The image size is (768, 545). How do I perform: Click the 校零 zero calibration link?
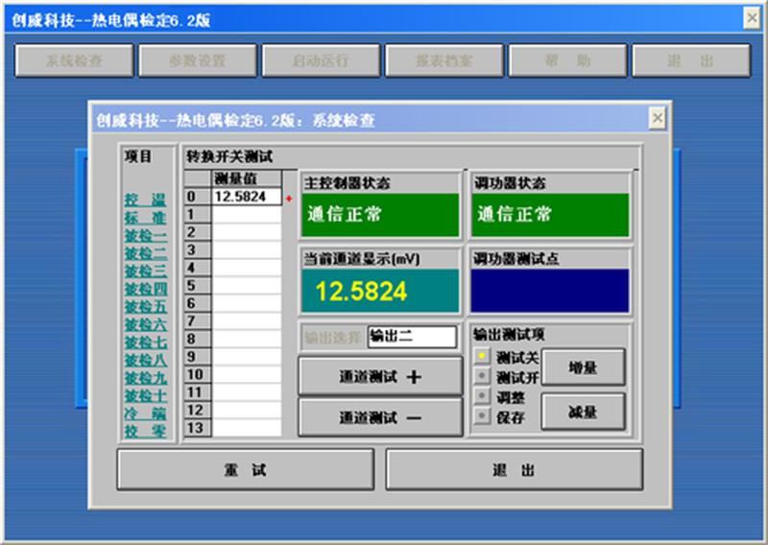(145, 431)
